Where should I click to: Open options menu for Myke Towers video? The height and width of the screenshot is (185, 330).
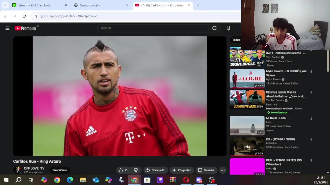pyautogui.click(x=311, y=72)
